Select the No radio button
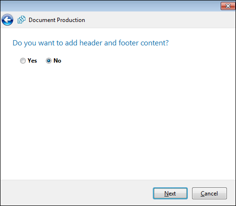236x206 pixels. point(49,61)
